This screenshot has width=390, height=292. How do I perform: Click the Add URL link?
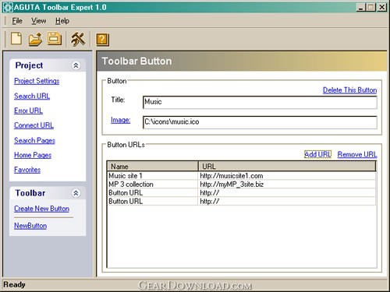[317, 154]
